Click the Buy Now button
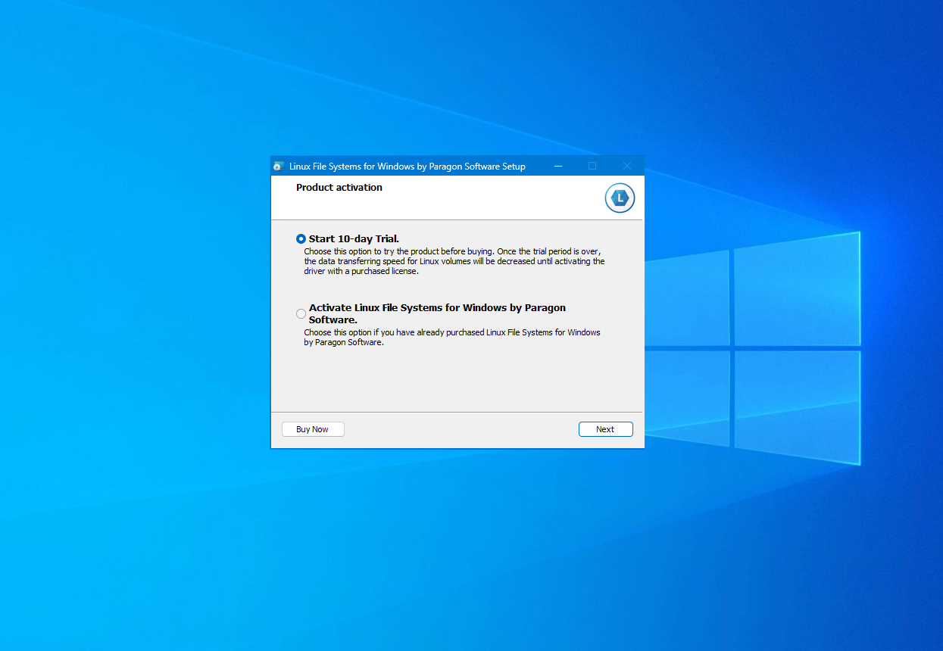The width and height of the screenshot is (943, 651). 313,428
